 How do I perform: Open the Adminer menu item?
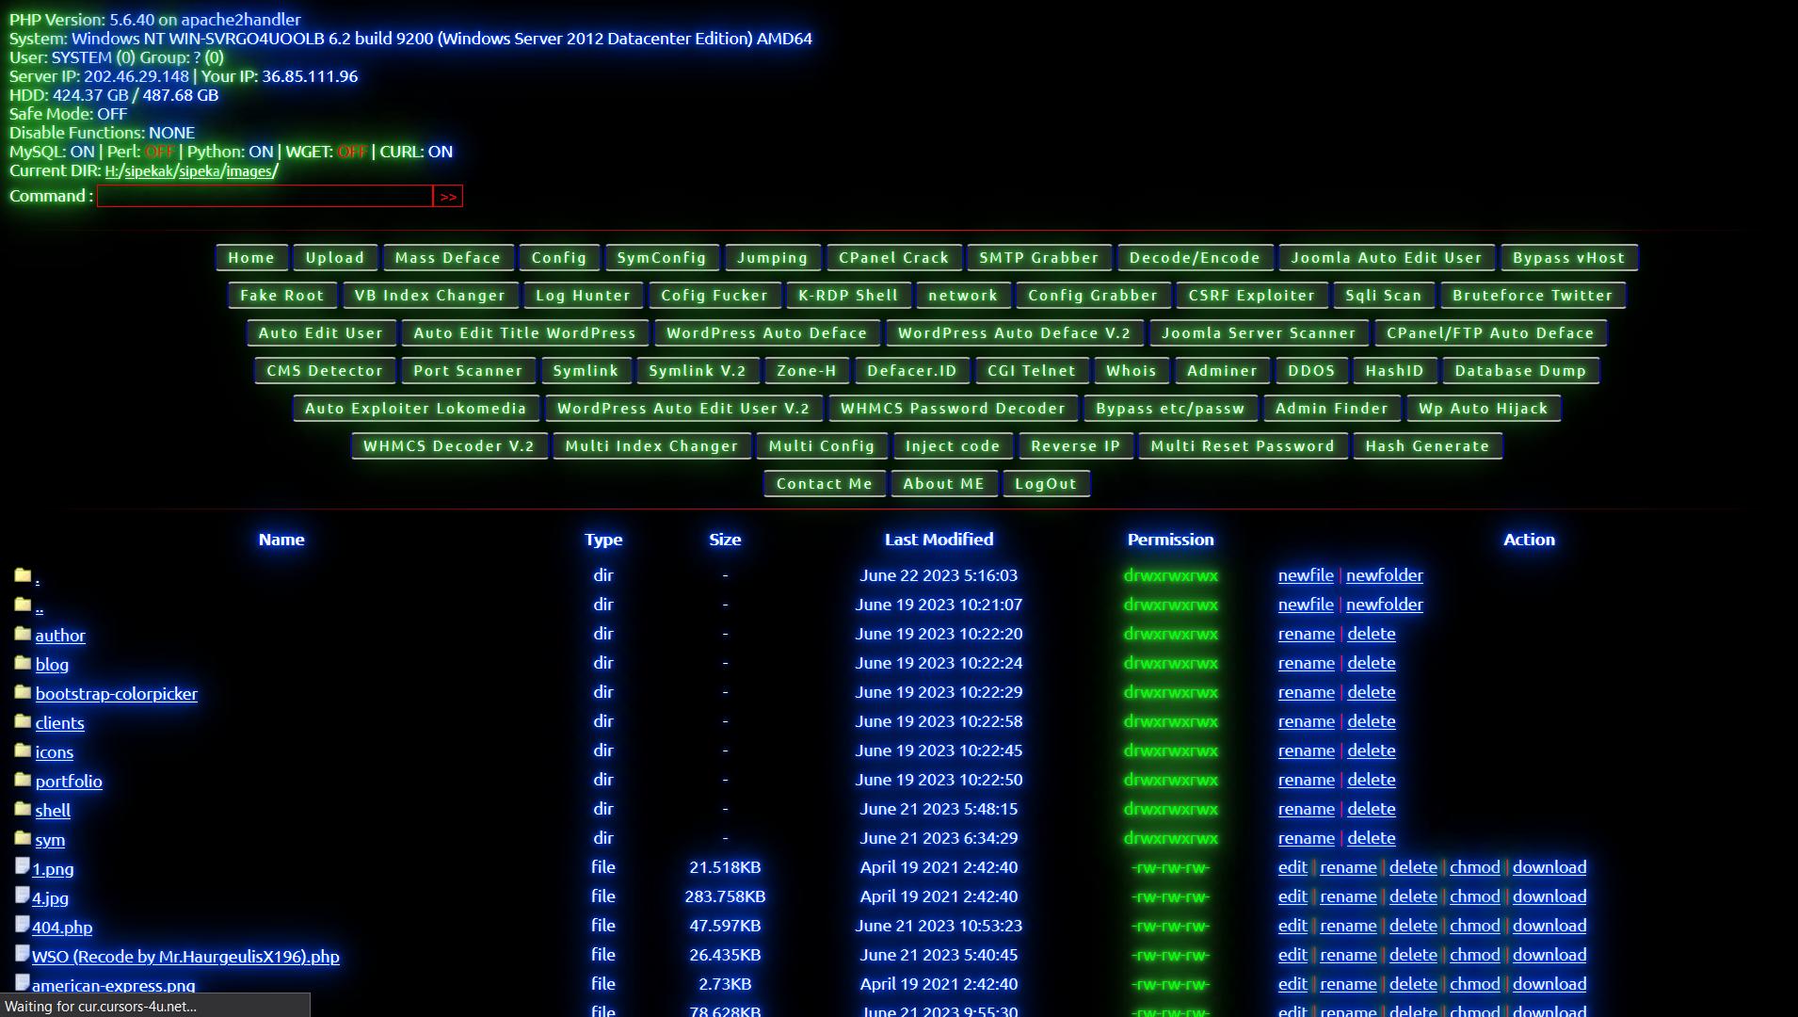[1222, 371]
